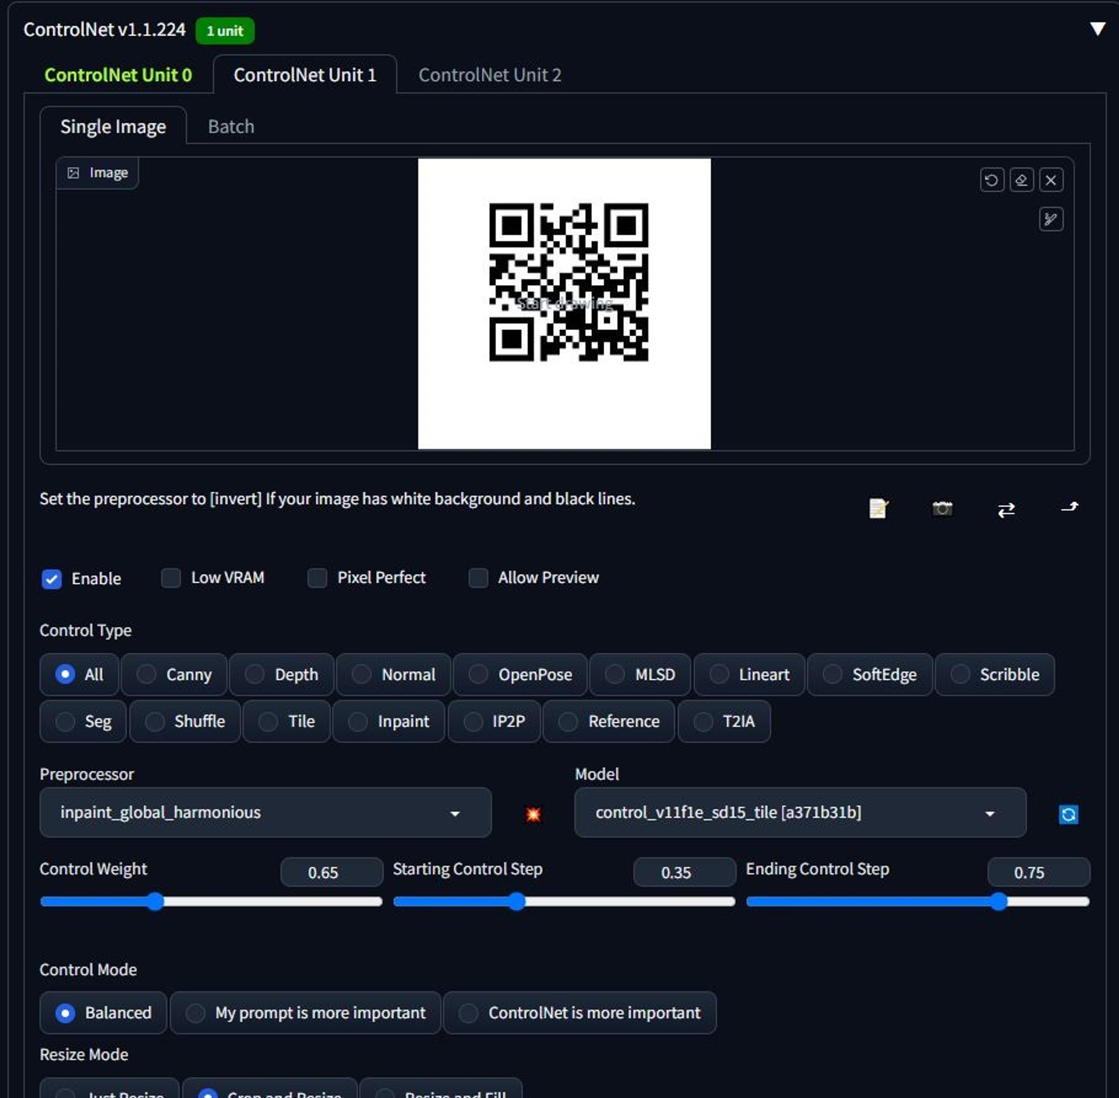The width and height of the screenshot is (1119, 1098).
Task: Switch to the Batch tab
Action: coord(231,126)
